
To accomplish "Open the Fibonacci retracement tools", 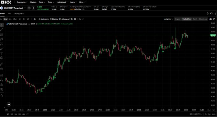I will 2,34.
